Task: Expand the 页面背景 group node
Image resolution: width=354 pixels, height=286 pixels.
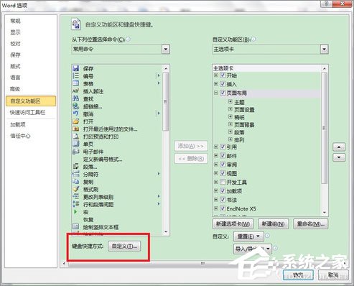Action: pos(230,124)
